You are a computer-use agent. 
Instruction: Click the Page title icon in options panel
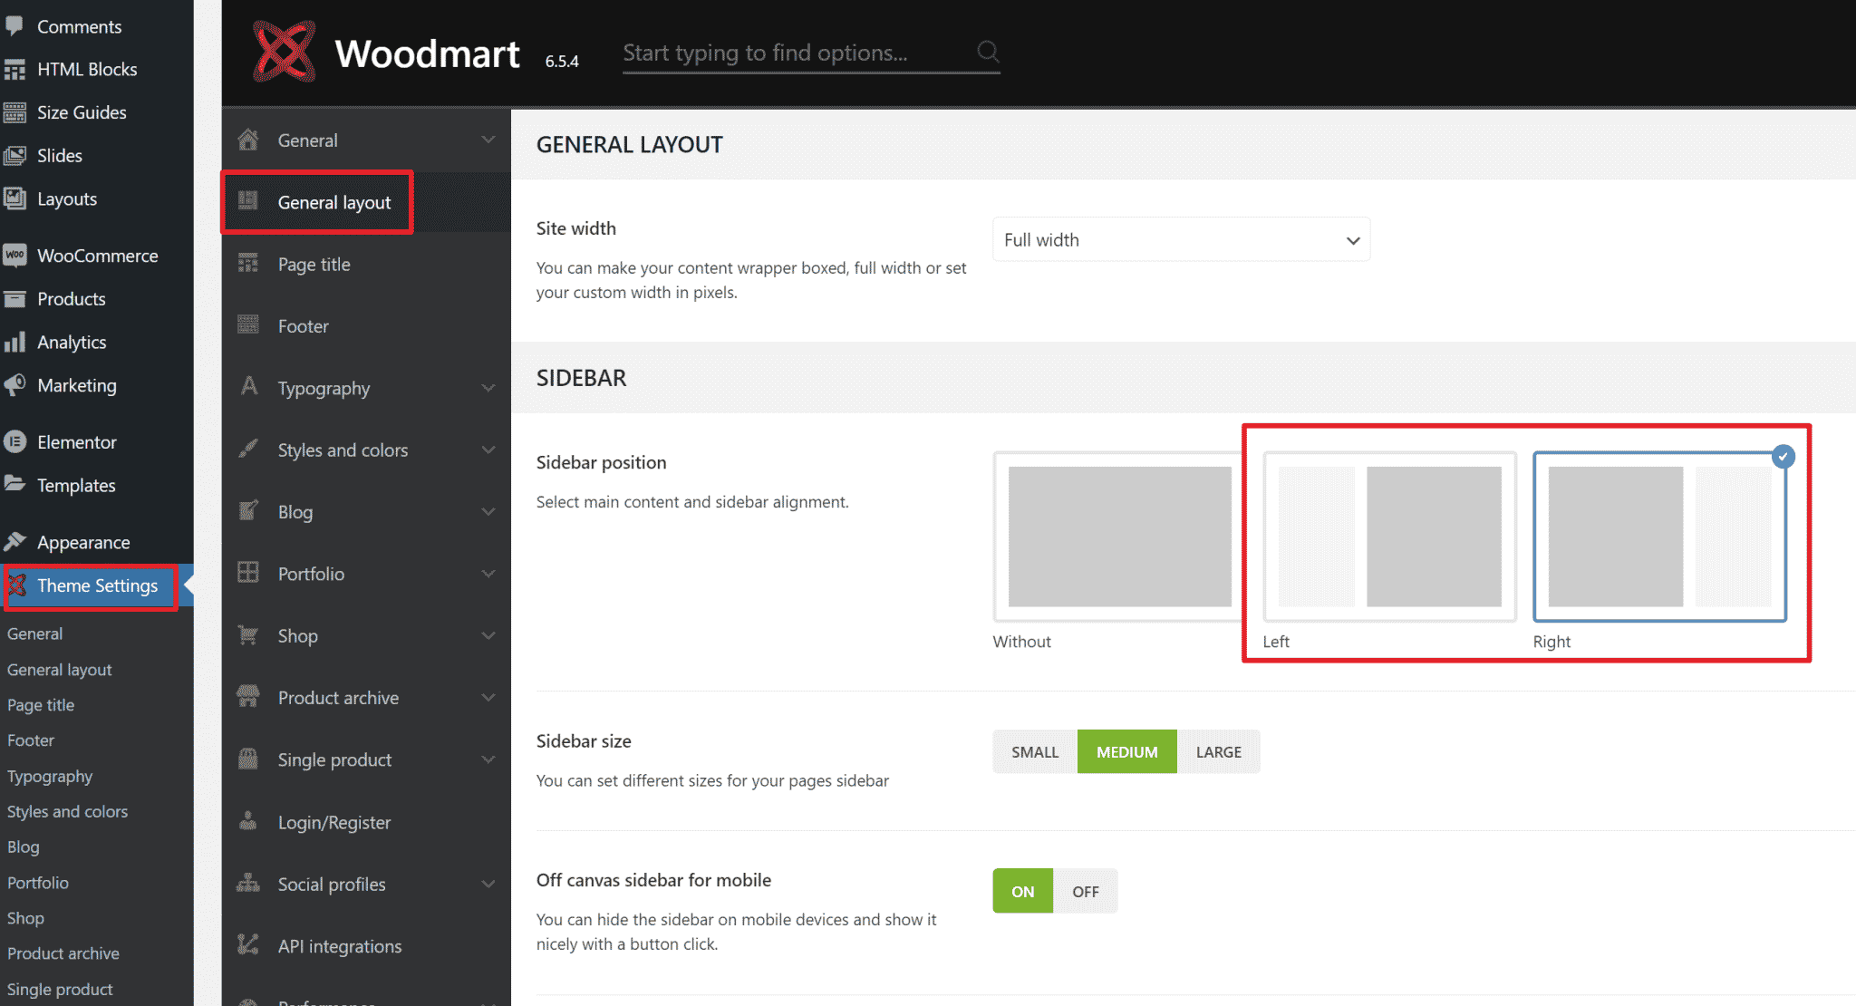pos(248,264)
